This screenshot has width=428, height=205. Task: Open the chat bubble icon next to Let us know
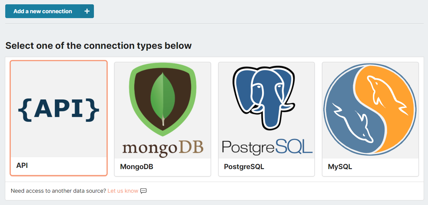[x=143, y=191]
